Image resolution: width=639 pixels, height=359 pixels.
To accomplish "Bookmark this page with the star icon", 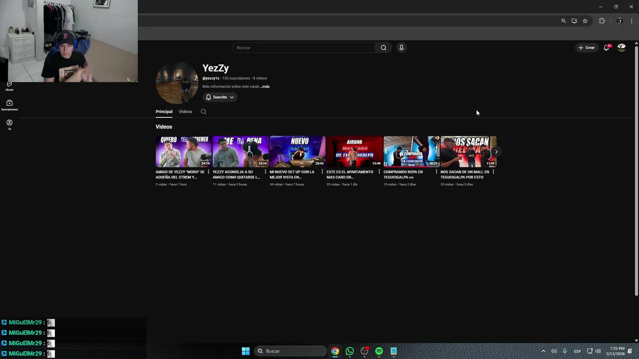I will pyautogui.click(x=585, y=21).
